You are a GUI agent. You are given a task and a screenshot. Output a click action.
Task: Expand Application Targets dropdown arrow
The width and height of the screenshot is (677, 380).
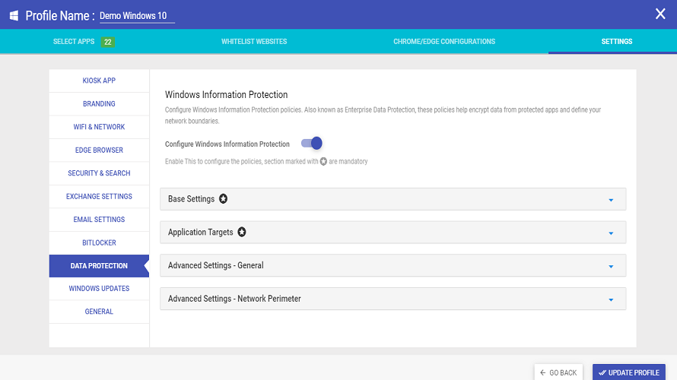pos(611,233)
